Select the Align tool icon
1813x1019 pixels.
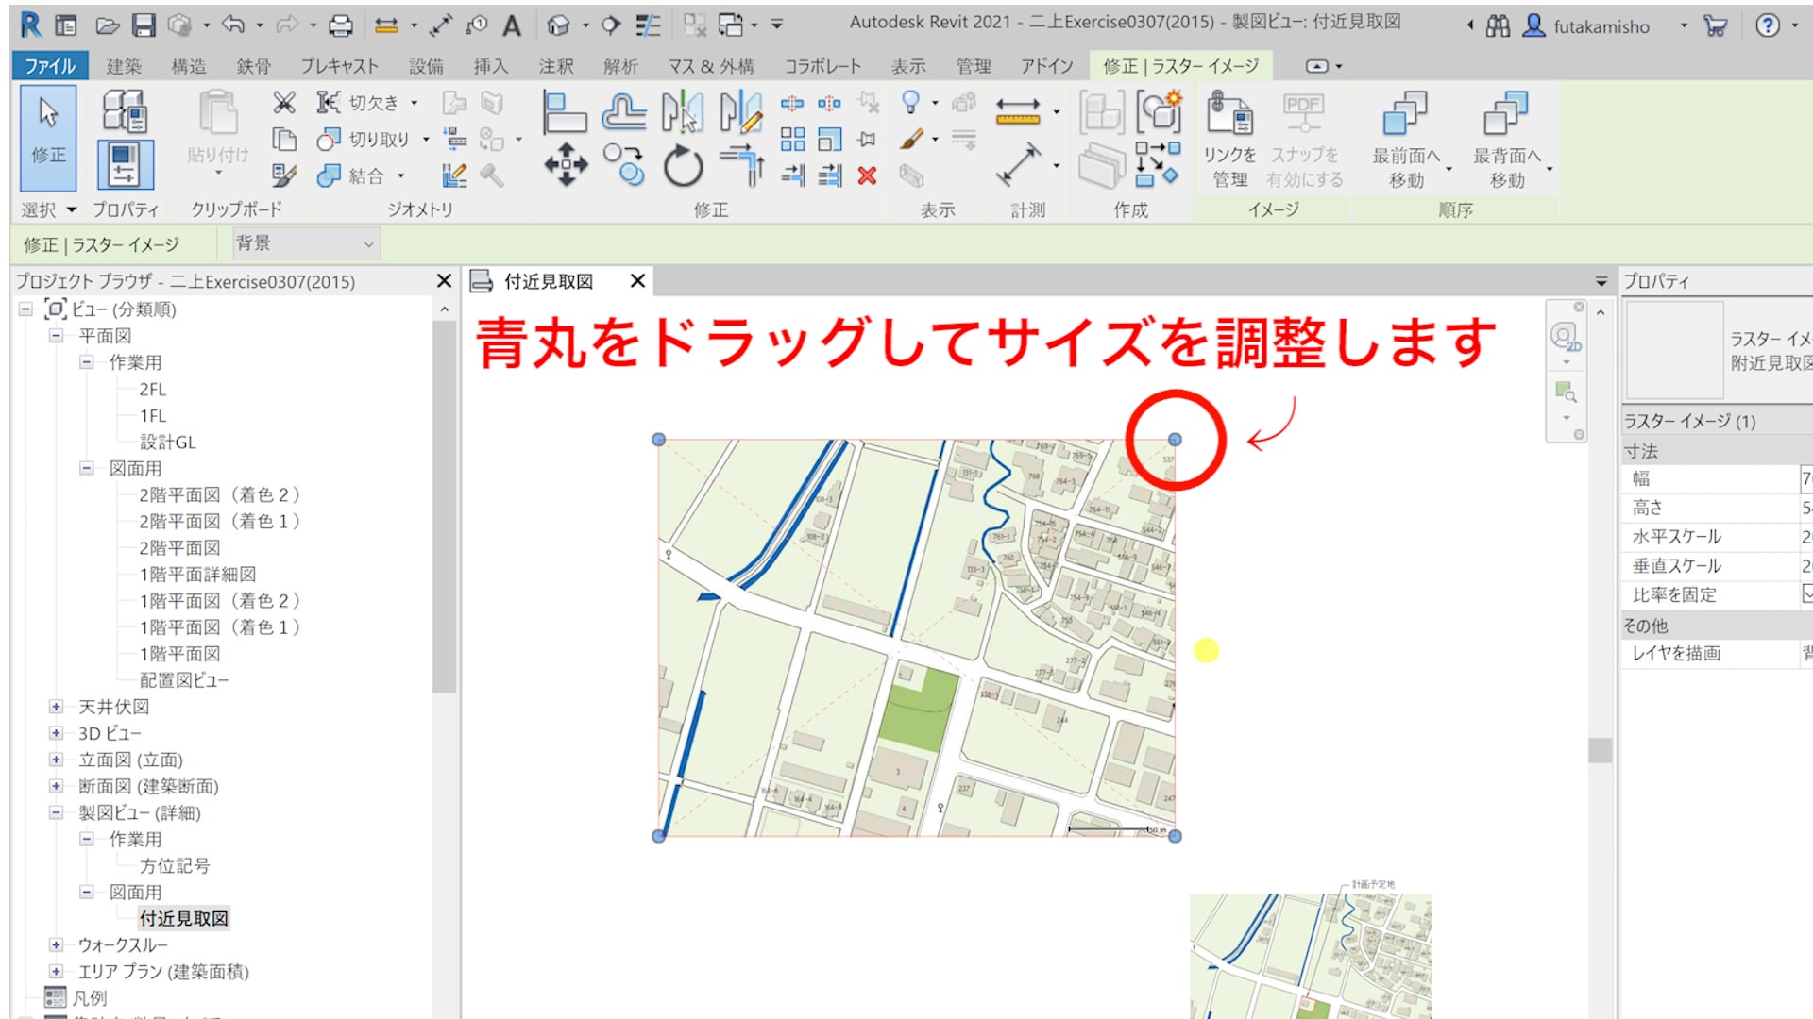[x=565, y=113]
